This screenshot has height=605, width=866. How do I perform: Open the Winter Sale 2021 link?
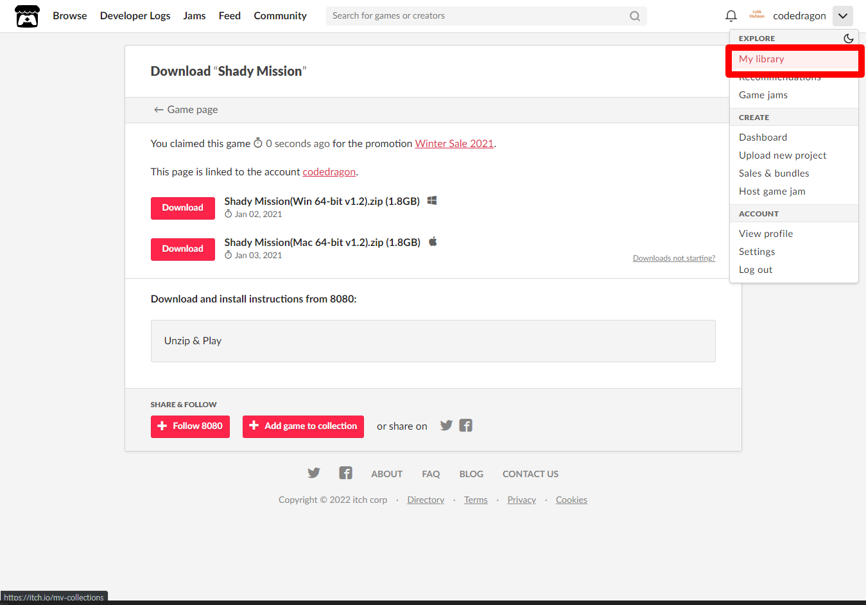coord(455,144)
